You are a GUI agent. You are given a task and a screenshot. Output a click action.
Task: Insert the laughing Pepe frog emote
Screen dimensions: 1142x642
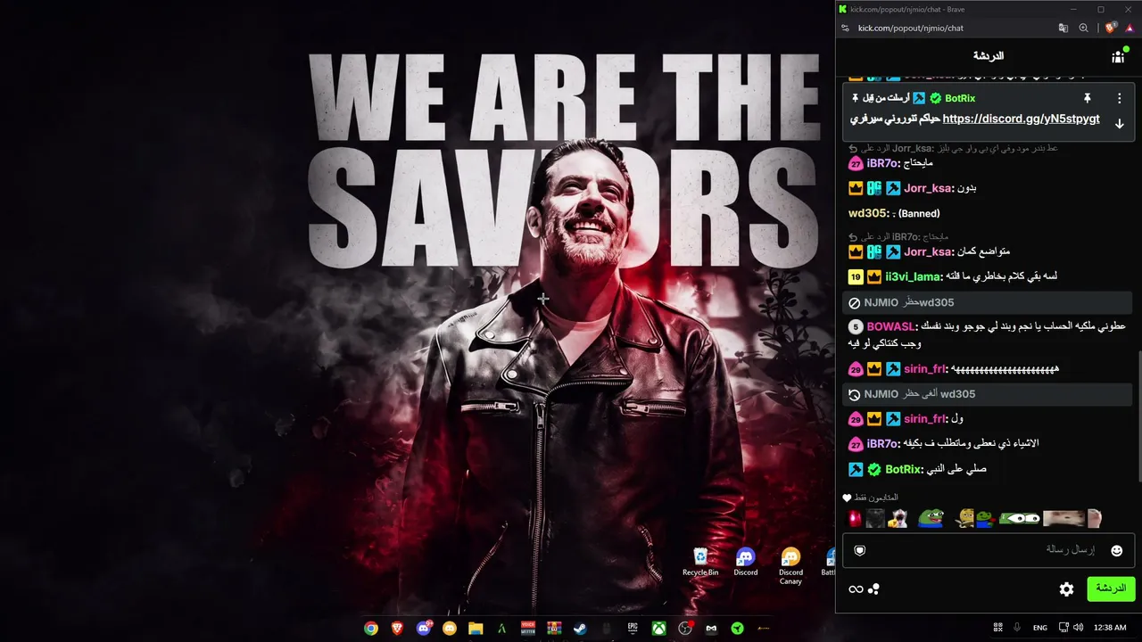(931, 518)
